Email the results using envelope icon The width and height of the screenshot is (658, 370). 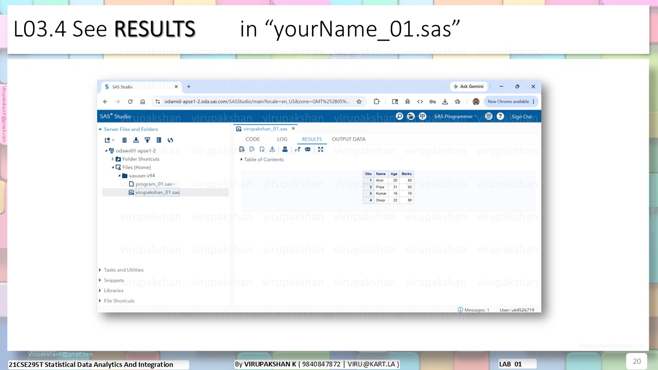coord(308,150)
